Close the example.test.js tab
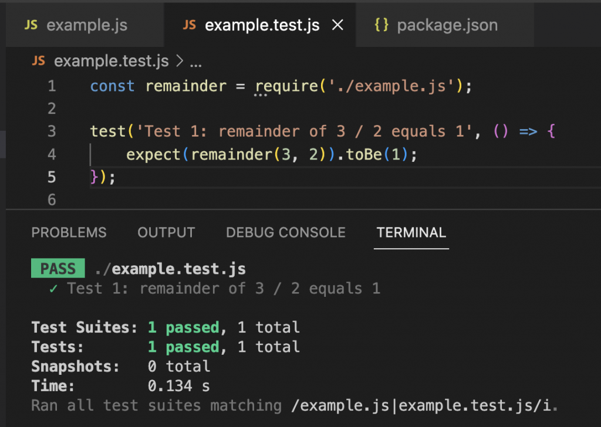601x427 pixels. 337,25
